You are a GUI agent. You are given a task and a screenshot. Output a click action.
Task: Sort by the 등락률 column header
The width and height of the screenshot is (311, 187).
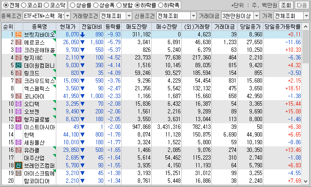pos(113,27)
